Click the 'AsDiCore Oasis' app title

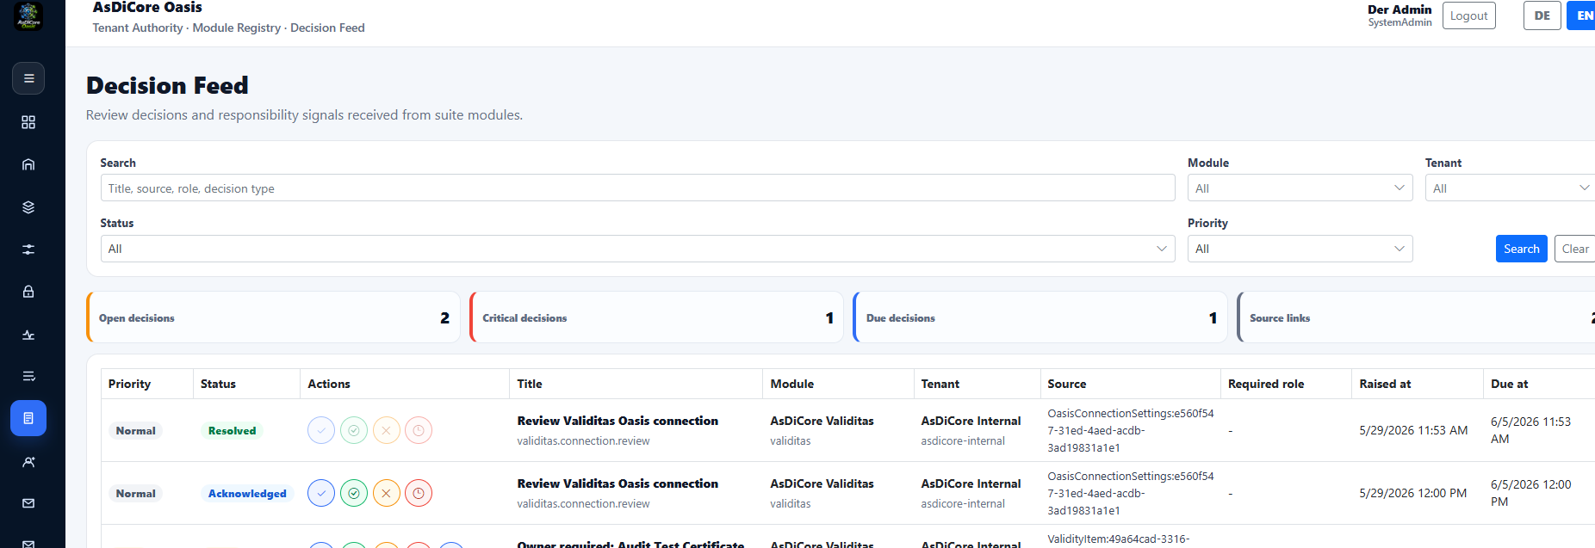point(147,8)
